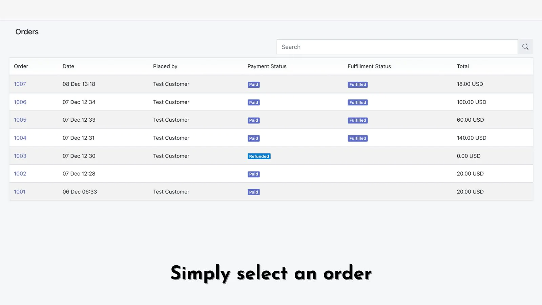Click the Paid badge on order 1005

(x=254, y=120)
